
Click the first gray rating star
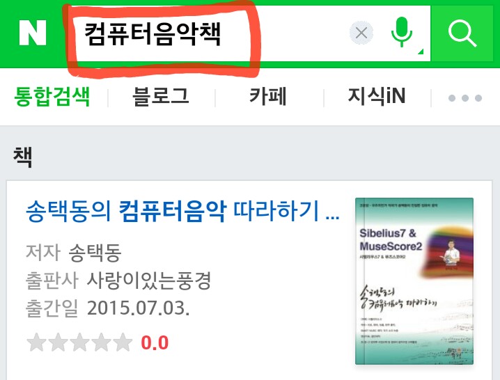point(37,342)
